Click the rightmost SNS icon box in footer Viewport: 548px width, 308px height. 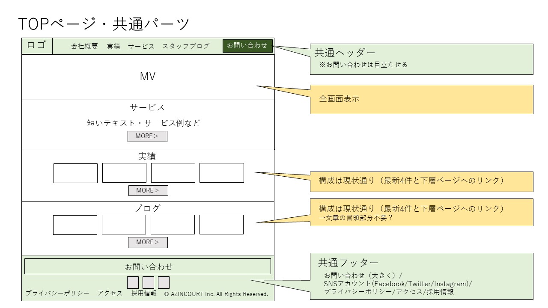point(164,282)
